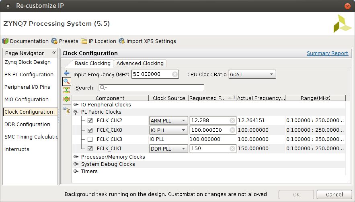Sort by Range(MHz) column header
The image size is (355, 202).
pyautogui.click(x=315, y=98)
